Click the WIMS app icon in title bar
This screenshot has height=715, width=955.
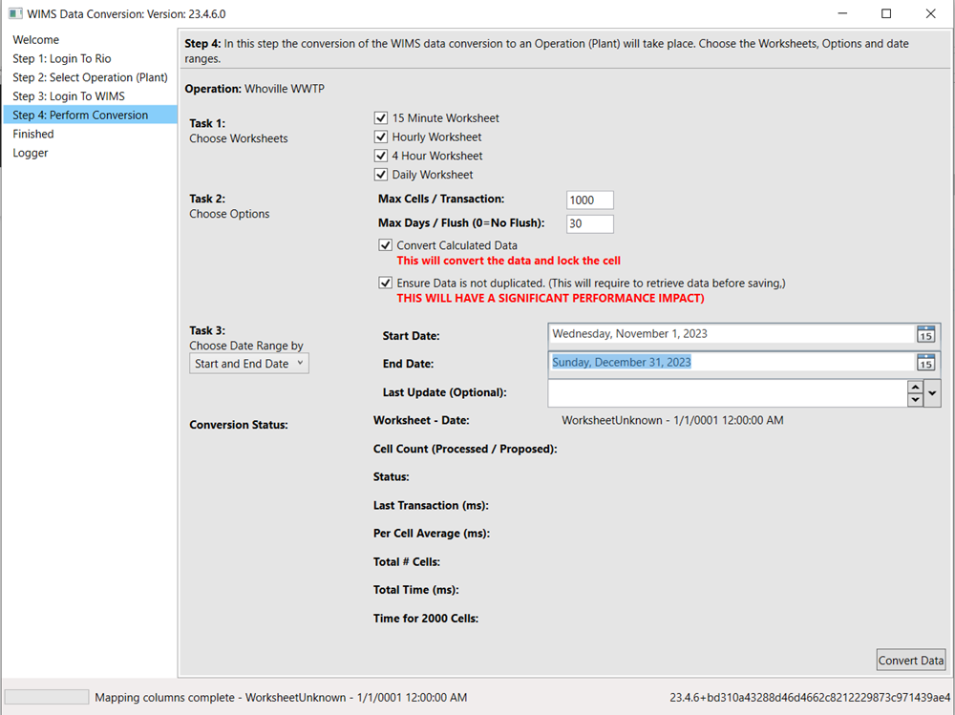14,14
